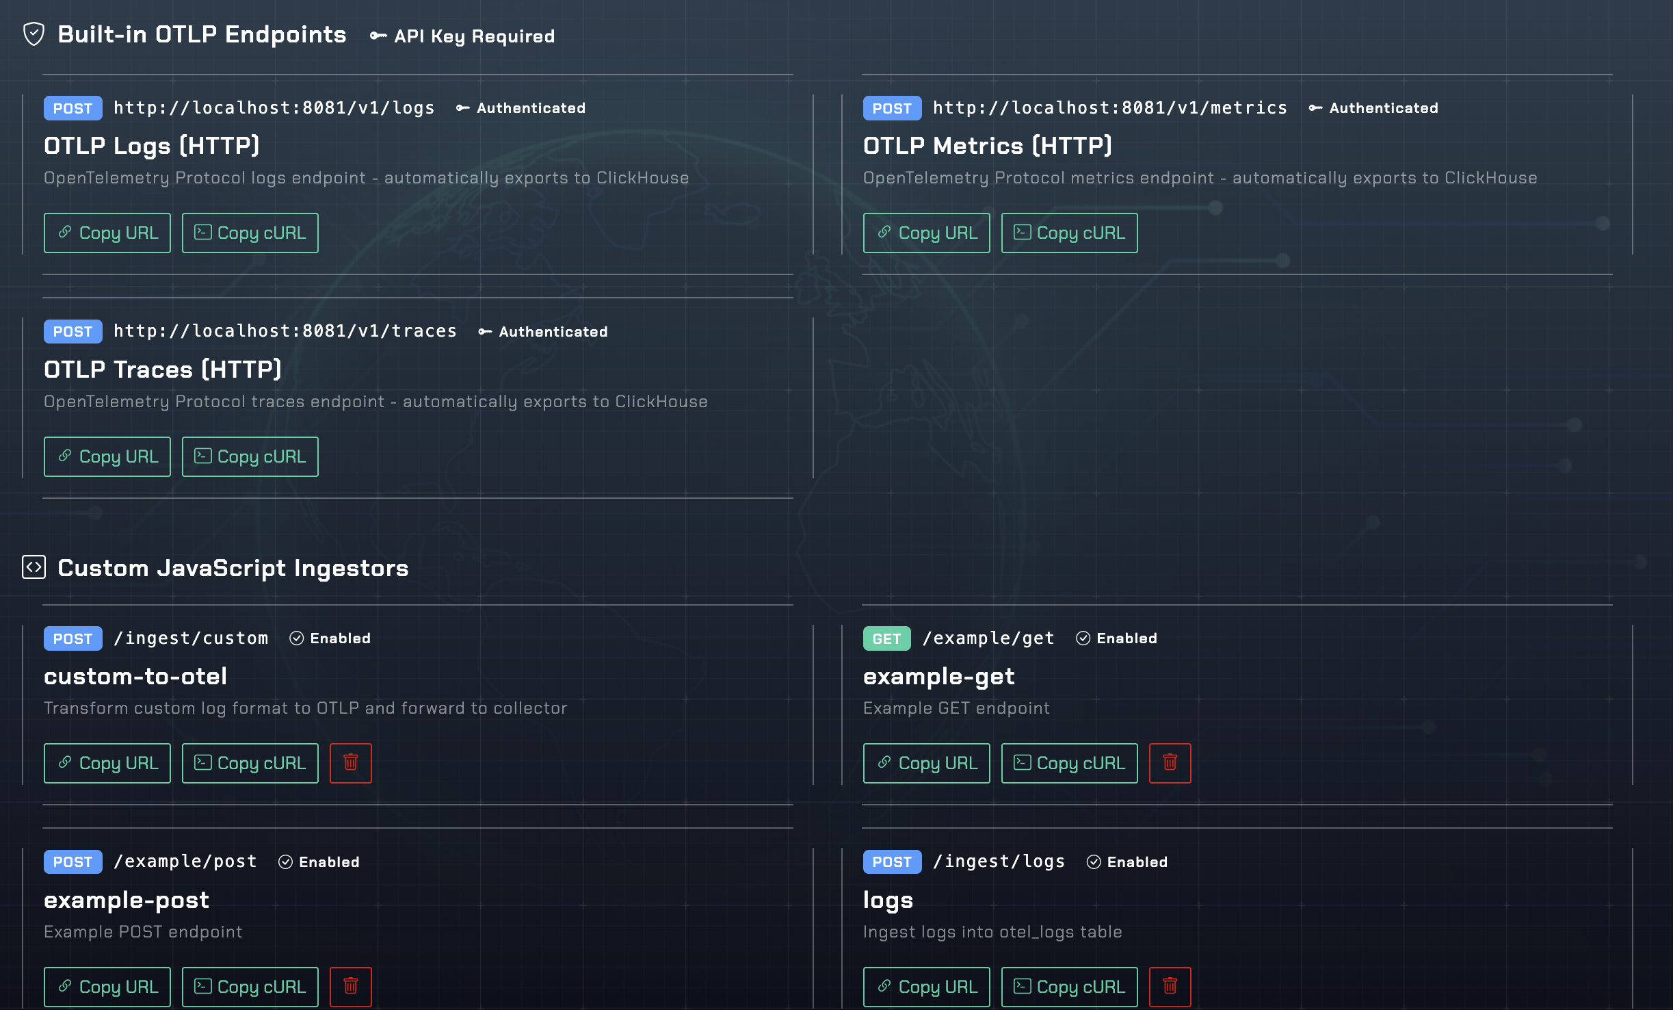Switch to the Built-in OTLP Endpoints section header
The height and width of the screenshot is (1010, 1673).
tap(202, 34)
